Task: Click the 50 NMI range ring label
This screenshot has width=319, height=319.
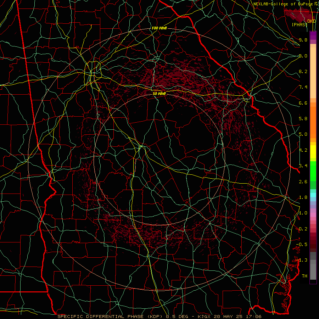Action: pyautogui.click(x=159, y=94)
